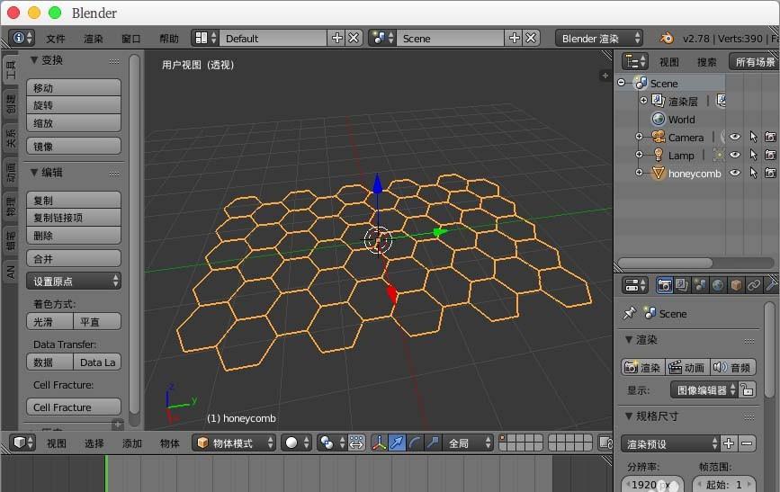Open the 物体模式 mode dropdown
This screenshot has width=780, height=492.
click(234, 443)
